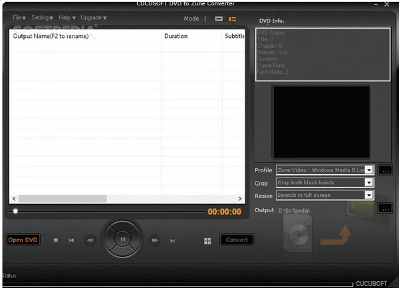Click the Subtitle column header
The image size is (399, 288).
(234, 36)
